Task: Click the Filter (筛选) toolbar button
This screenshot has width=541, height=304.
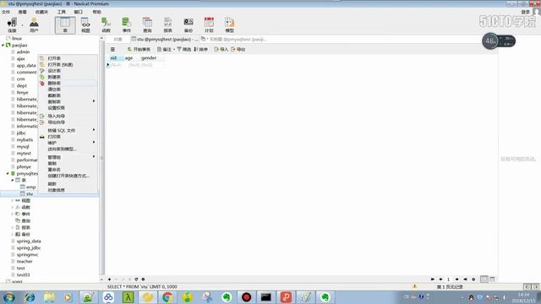Action: 184,49
